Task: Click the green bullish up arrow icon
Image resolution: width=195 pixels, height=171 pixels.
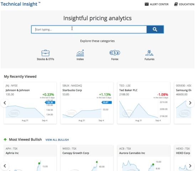Action: (x=5, y=140)
